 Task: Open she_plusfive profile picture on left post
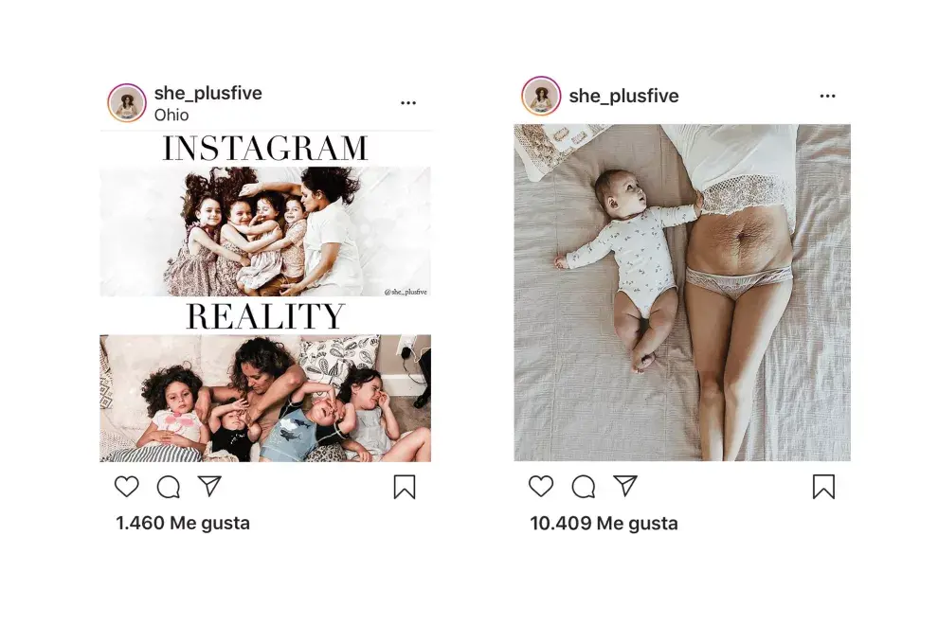127,103
